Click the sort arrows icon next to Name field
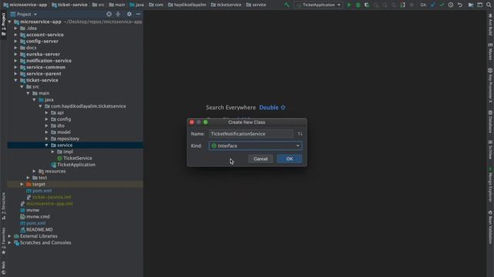 point(300,134)
